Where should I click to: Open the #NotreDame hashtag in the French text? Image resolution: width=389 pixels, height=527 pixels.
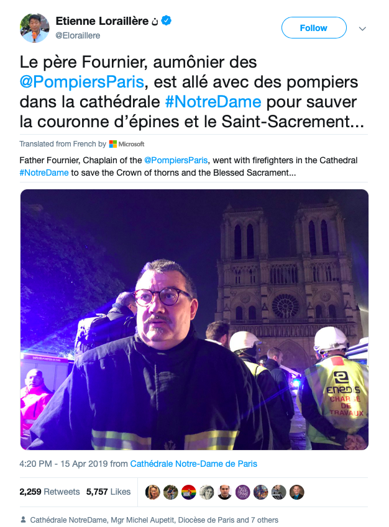(213, 102)
